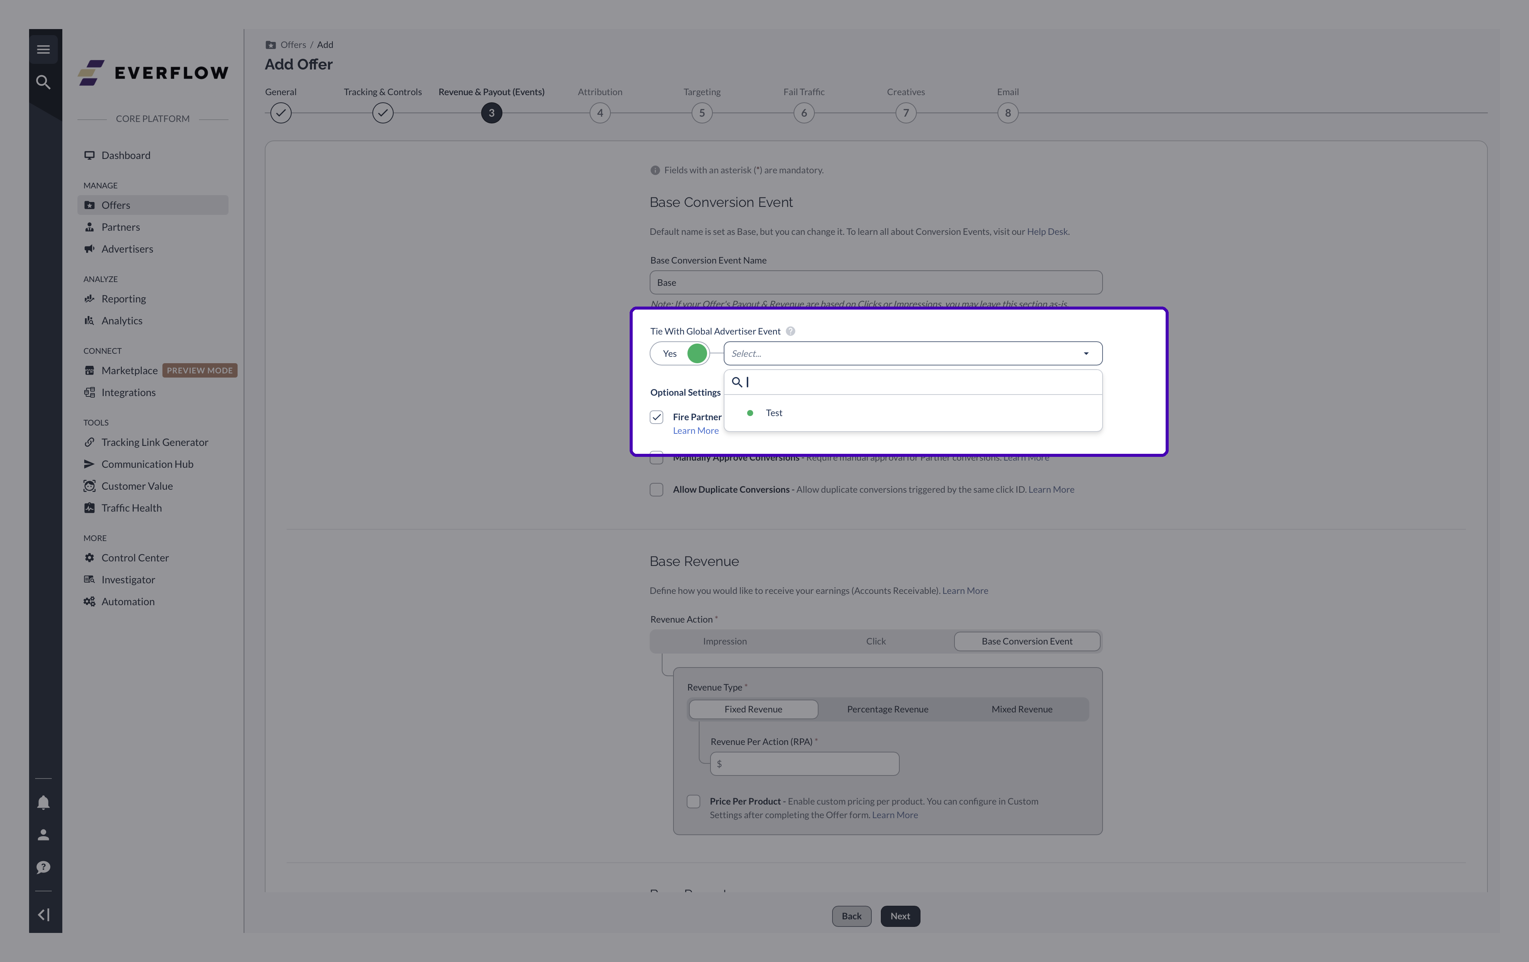
Task: Enable Allow Duplicate Conversions checkbox
Action: pos(656,489)
